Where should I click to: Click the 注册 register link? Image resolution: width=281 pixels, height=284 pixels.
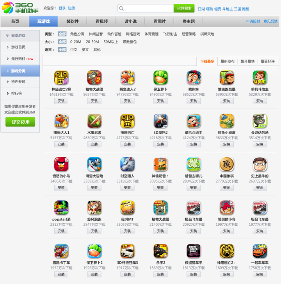coord(71,8)
